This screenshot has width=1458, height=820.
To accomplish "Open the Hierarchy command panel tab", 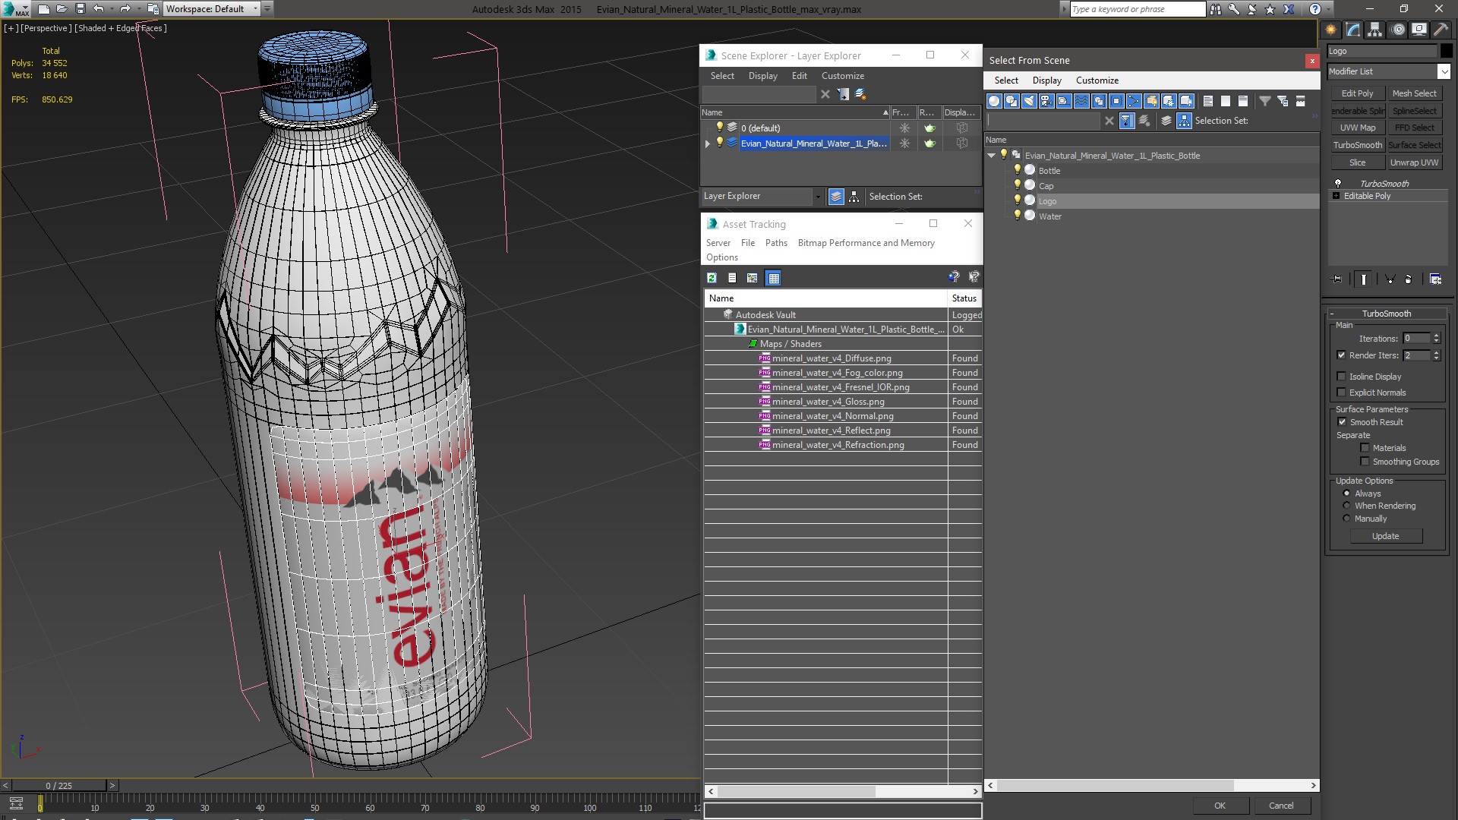I will (x=1375, y=30).
